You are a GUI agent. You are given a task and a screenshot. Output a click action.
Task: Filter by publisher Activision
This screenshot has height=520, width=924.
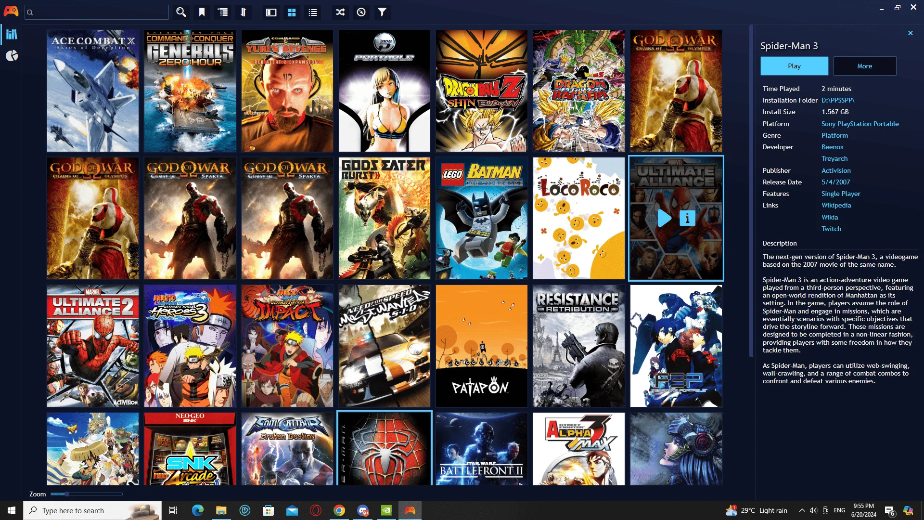[836, 170]
